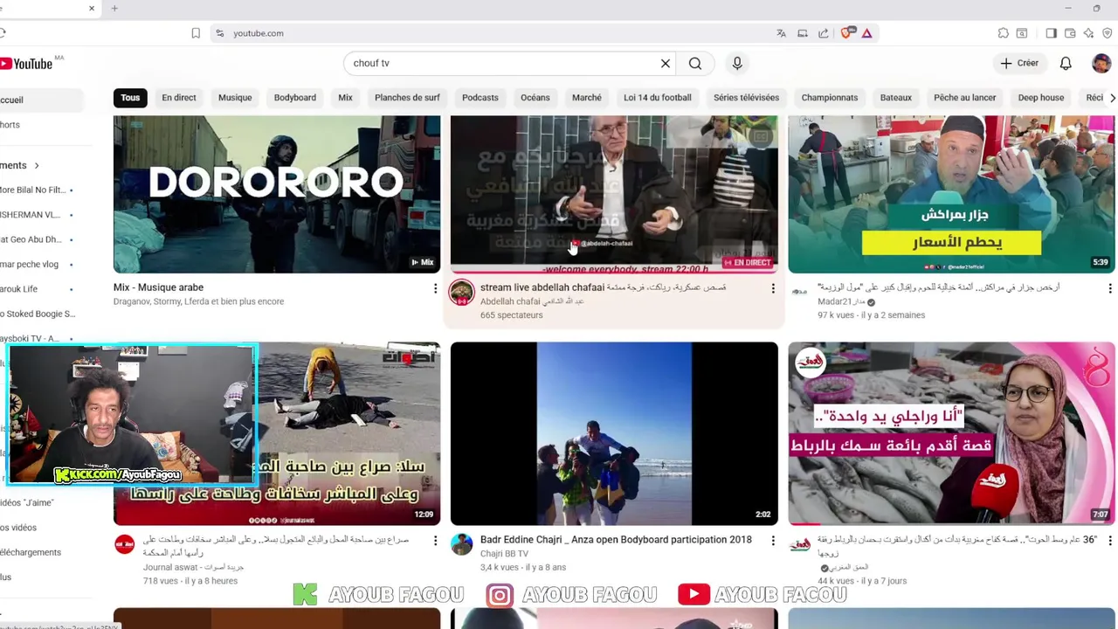Start voice search with the microphone

point(737,63)
